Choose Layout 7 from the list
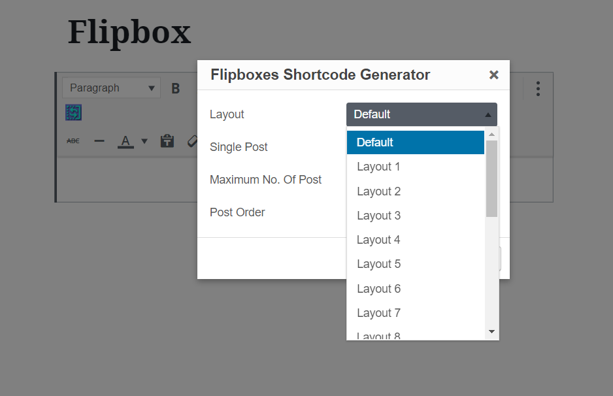 pos(415,313)
